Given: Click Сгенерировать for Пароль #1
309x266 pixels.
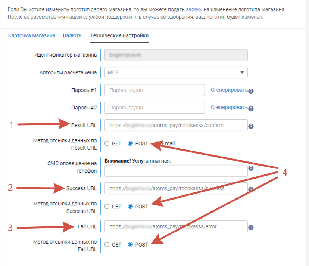Looking at the screenshot, I should pyautogui.click(x=229, y=90).
